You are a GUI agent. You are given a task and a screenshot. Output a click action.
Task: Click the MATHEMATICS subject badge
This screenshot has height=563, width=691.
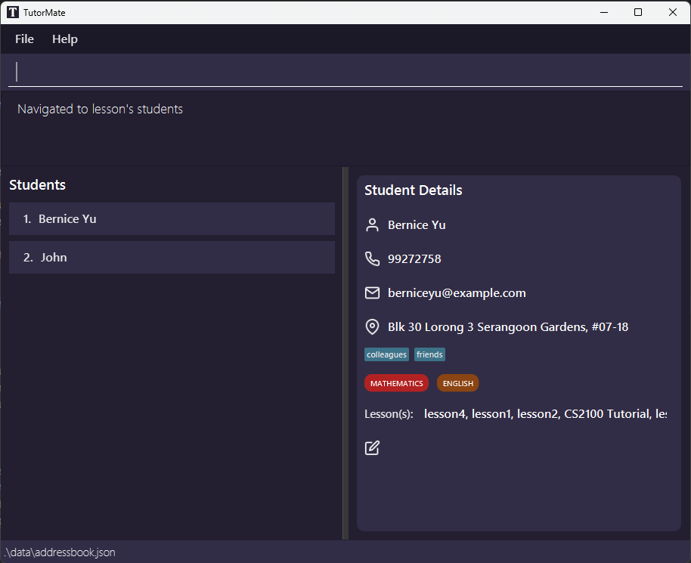[396, 383]
